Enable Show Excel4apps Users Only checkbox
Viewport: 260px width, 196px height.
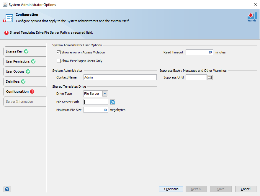[58, 61]
